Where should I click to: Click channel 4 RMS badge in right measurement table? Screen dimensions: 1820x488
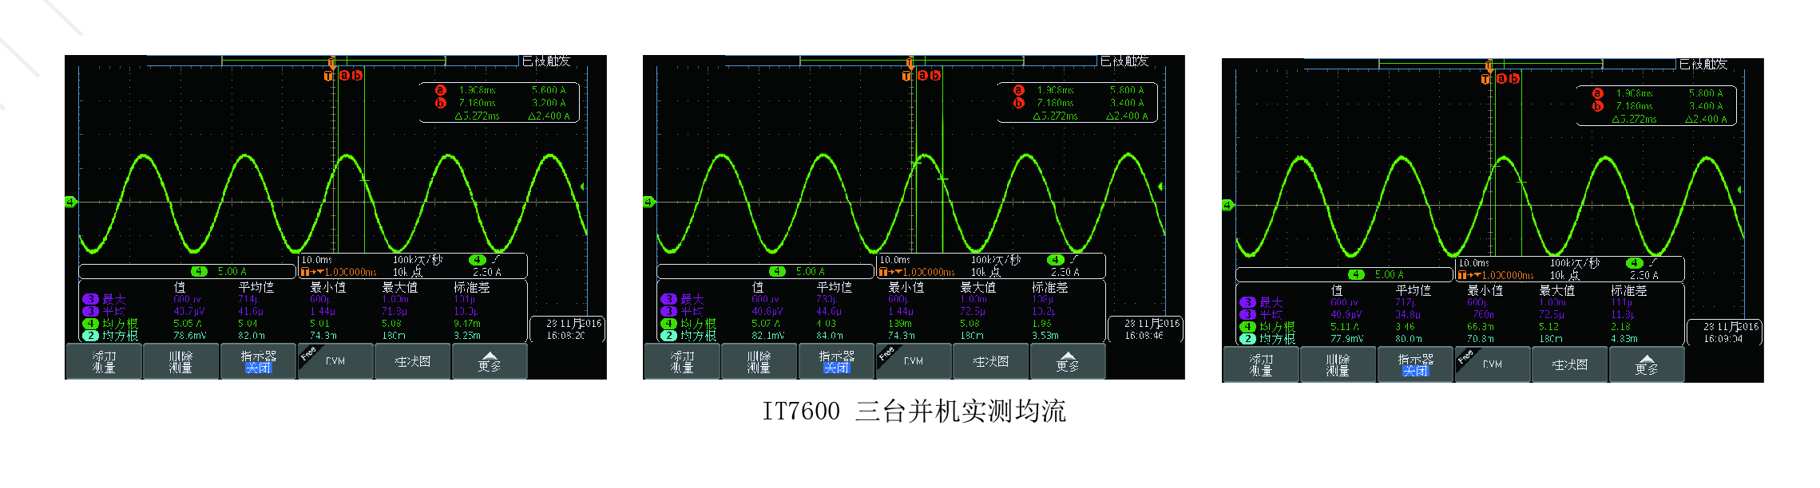pos(1247,327)
